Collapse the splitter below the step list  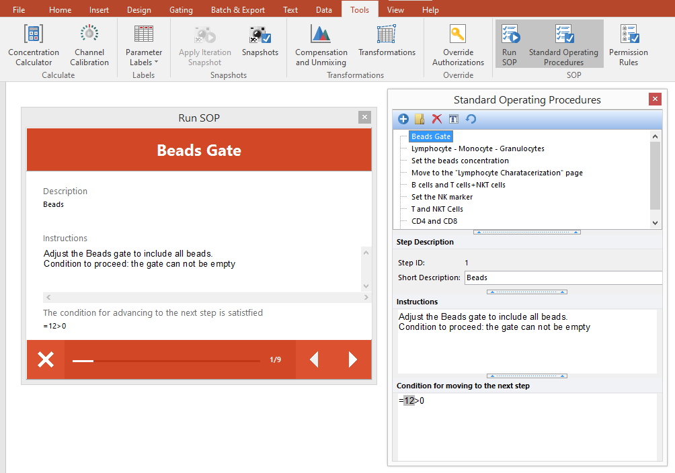527,232
